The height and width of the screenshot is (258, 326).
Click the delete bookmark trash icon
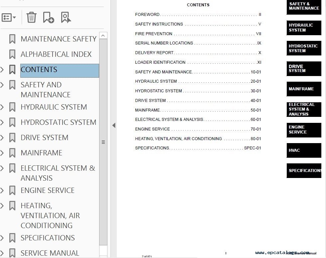pos(31,17)
